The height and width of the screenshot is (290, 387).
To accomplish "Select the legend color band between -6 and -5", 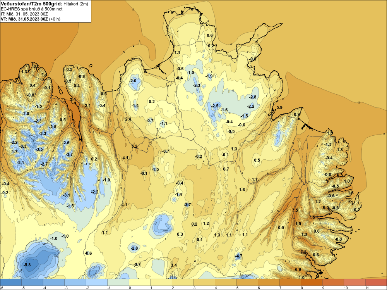I will tap(11, 282).
